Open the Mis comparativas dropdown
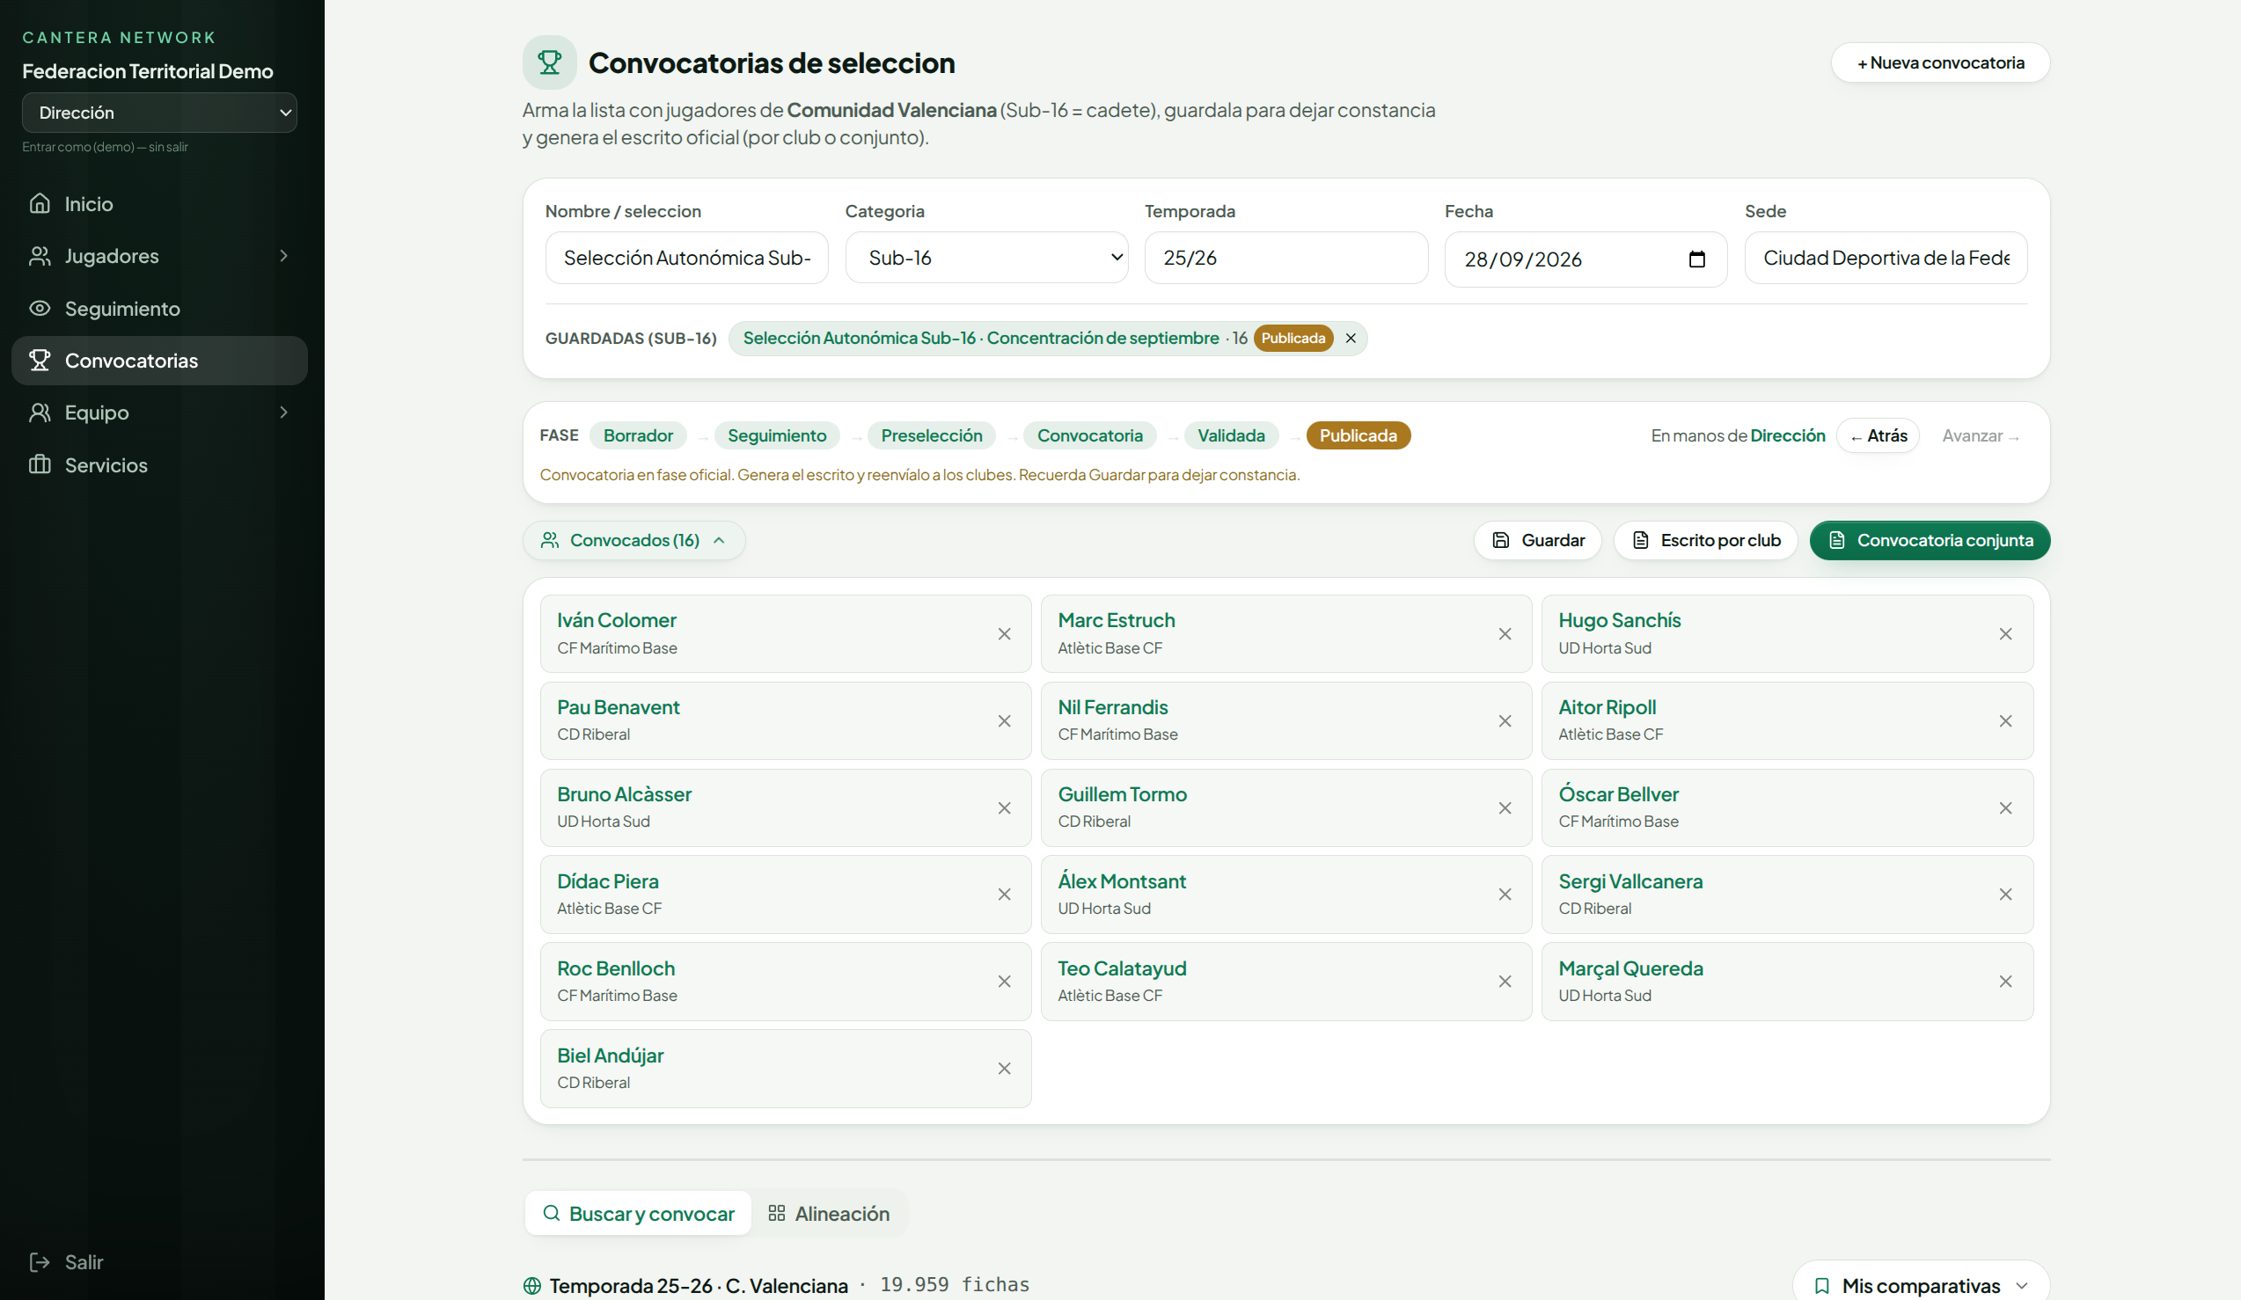 (x=1921, y=1285)
